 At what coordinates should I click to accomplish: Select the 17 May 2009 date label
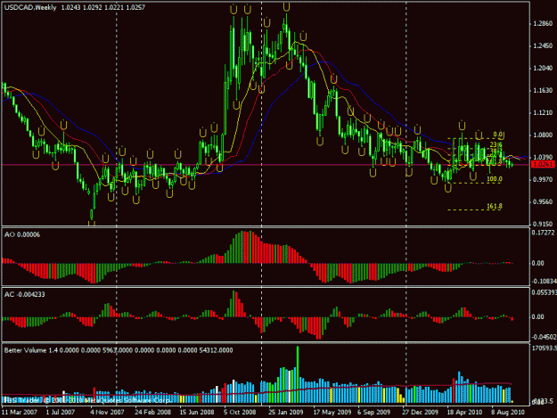tap(332, 412)
